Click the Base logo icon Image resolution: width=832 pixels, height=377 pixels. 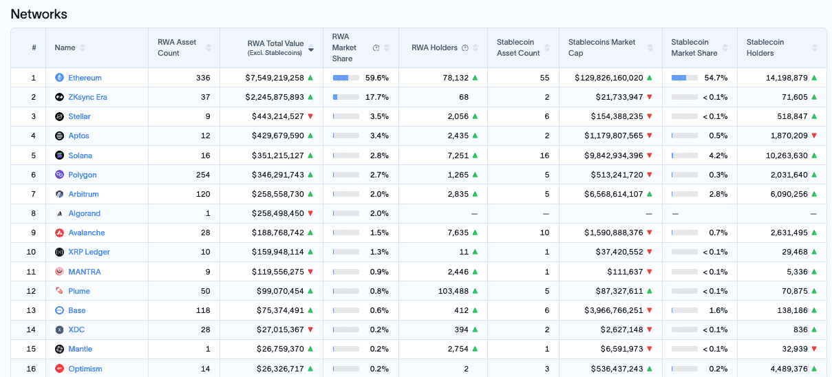pos(59,310)
